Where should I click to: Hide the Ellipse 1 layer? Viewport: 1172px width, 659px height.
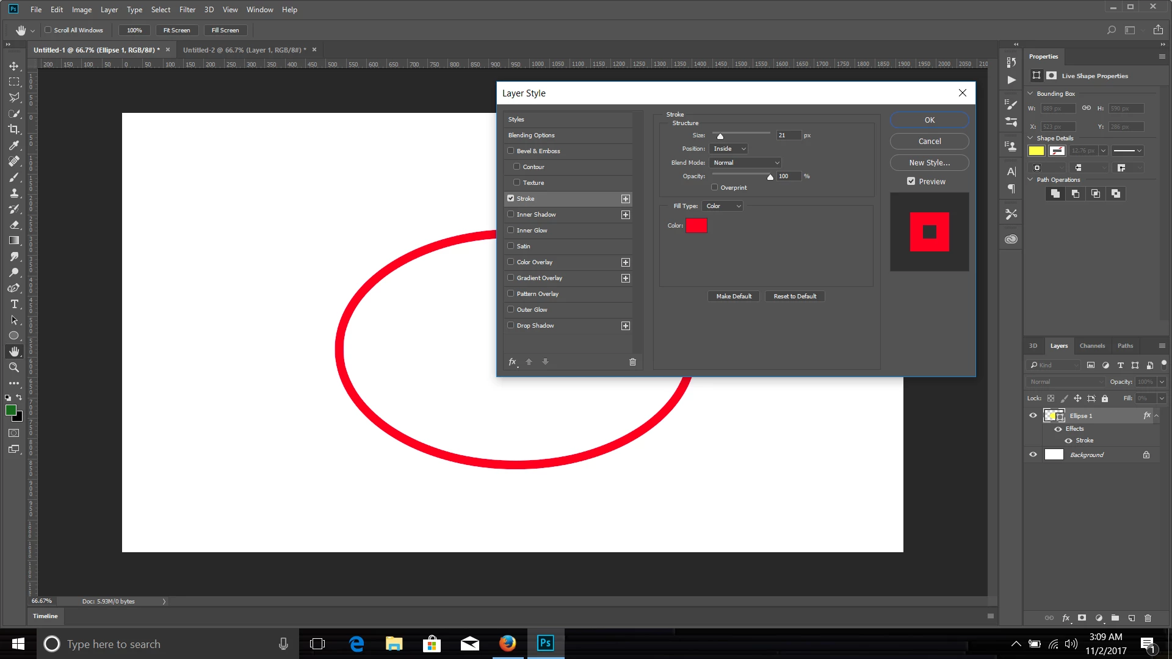click(x=1033, y=416)
